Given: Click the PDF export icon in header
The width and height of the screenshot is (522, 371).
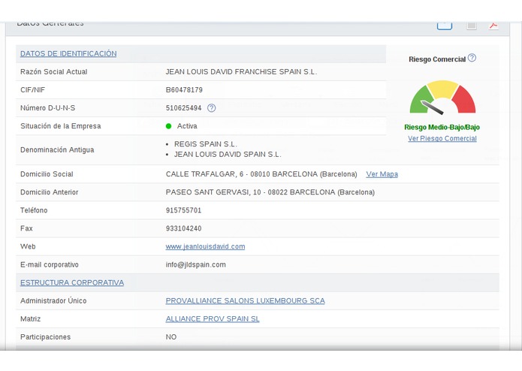Looking at the screenshot, I should coord(493,26).
